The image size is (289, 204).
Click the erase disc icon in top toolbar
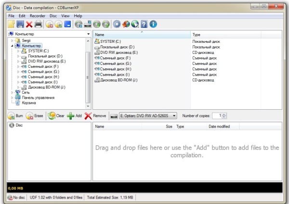(50, 24)
